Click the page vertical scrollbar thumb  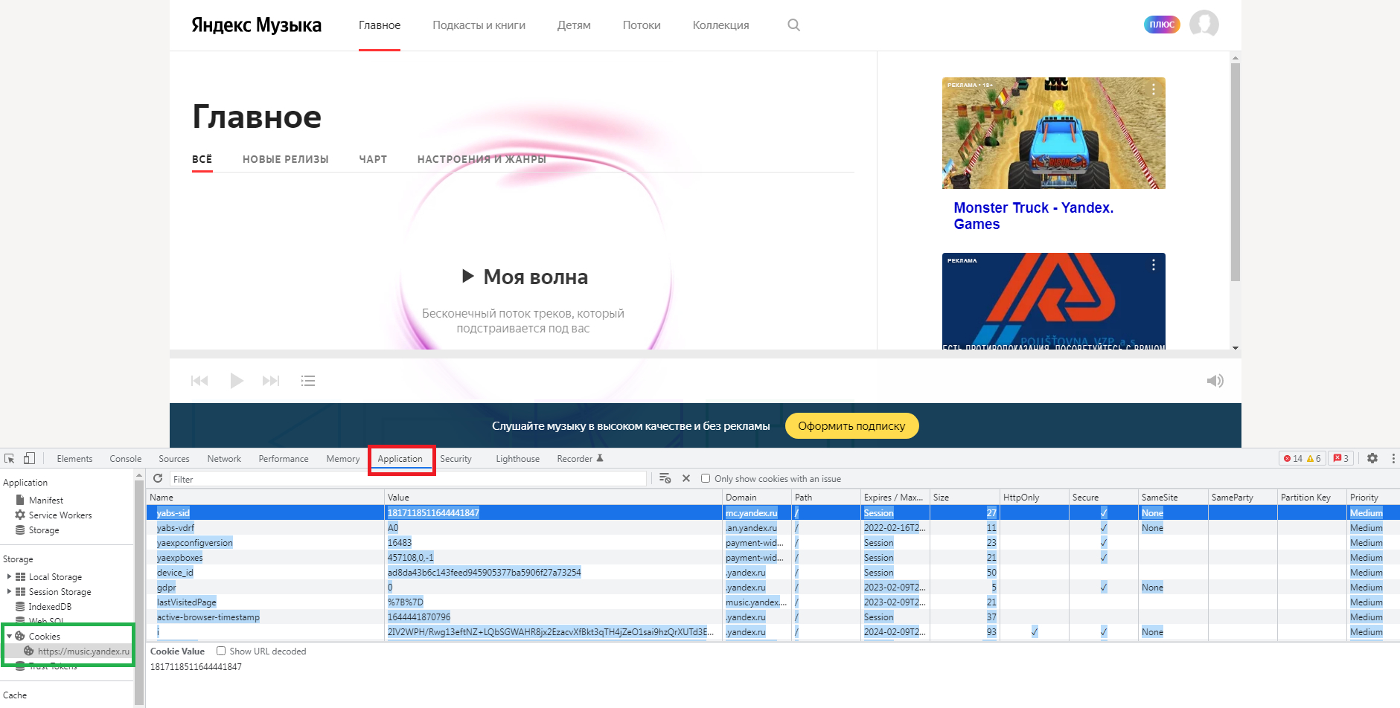point(1236,171)
